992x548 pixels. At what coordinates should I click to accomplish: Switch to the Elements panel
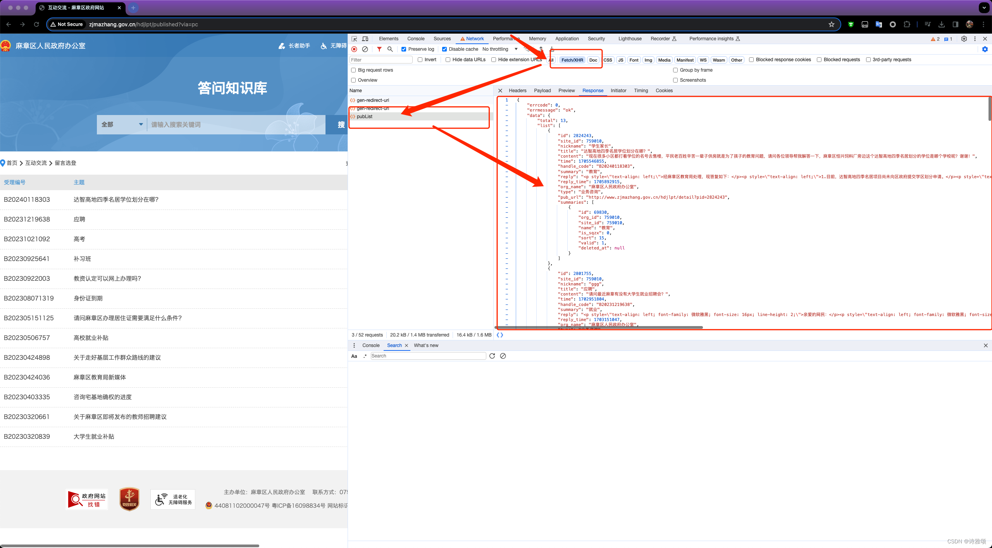pyautogui.click(x=389, y=39)
